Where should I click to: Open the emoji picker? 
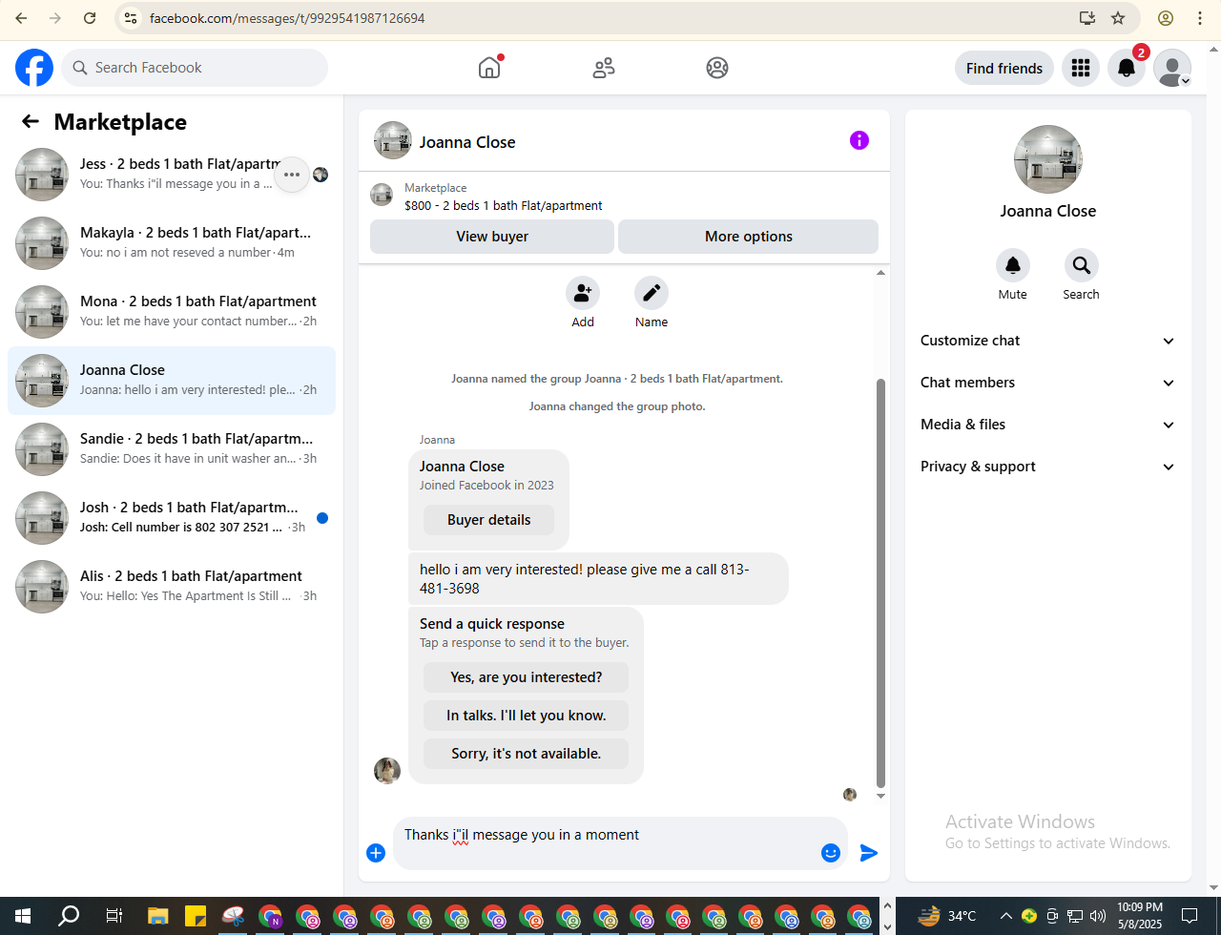[x=831, y=853]
